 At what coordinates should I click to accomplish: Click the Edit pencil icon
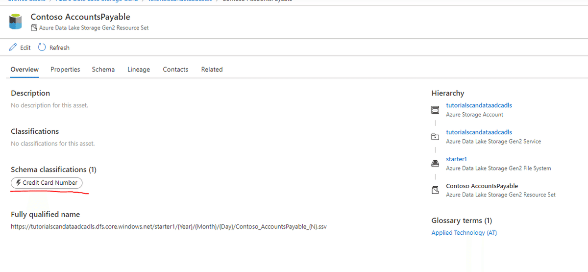pos(13,48)
